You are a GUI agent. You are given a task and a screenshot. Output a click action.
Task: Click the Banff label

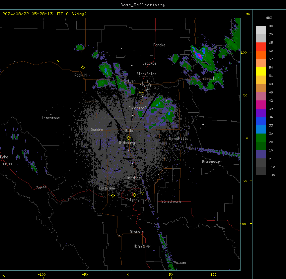pos(41,188)
